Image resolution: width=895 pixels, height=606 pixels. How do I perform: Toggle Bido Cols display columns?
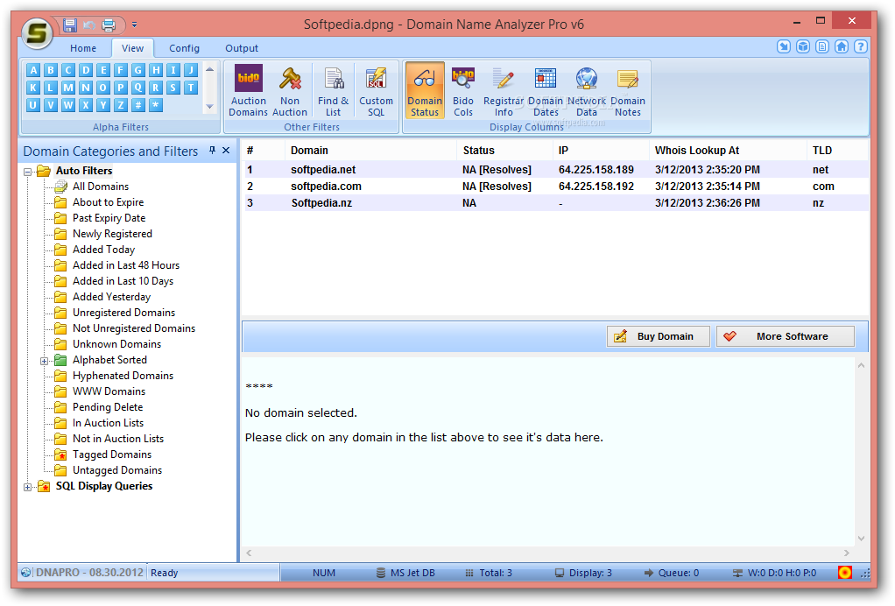pyautogui.click(x=463, y=90)
